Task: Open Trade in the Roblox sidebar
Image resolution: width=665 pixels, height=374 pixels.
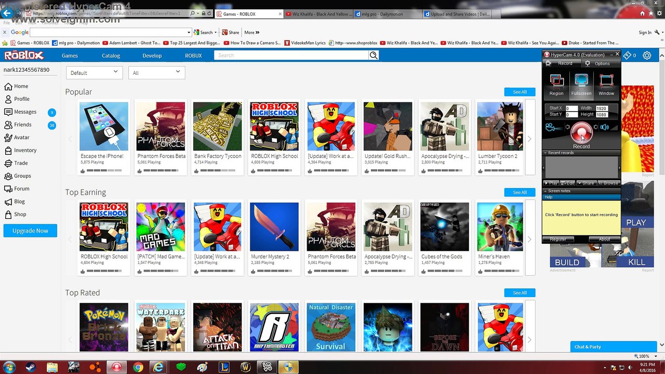Action: point(16,163)
